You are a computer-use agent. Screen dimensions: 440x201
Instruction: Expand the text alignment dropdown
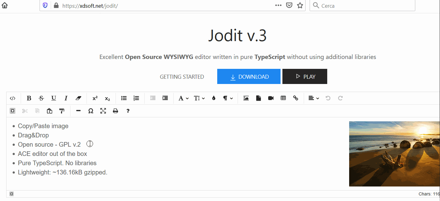pos(313,98)
